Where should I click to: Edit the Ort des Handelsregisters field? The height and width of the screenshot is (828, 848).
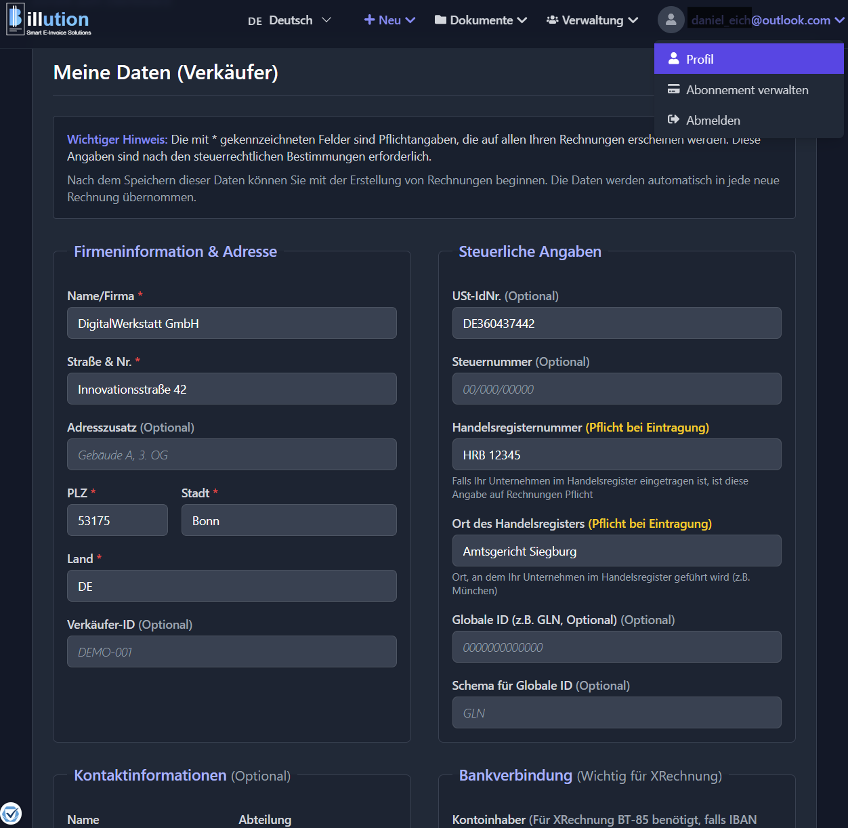pyautogui.click(x=616, y=551)
